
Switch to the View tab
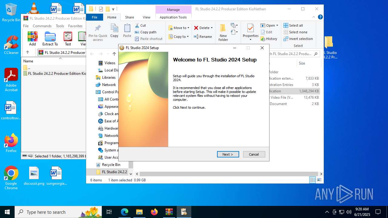(x=146, y=17)
